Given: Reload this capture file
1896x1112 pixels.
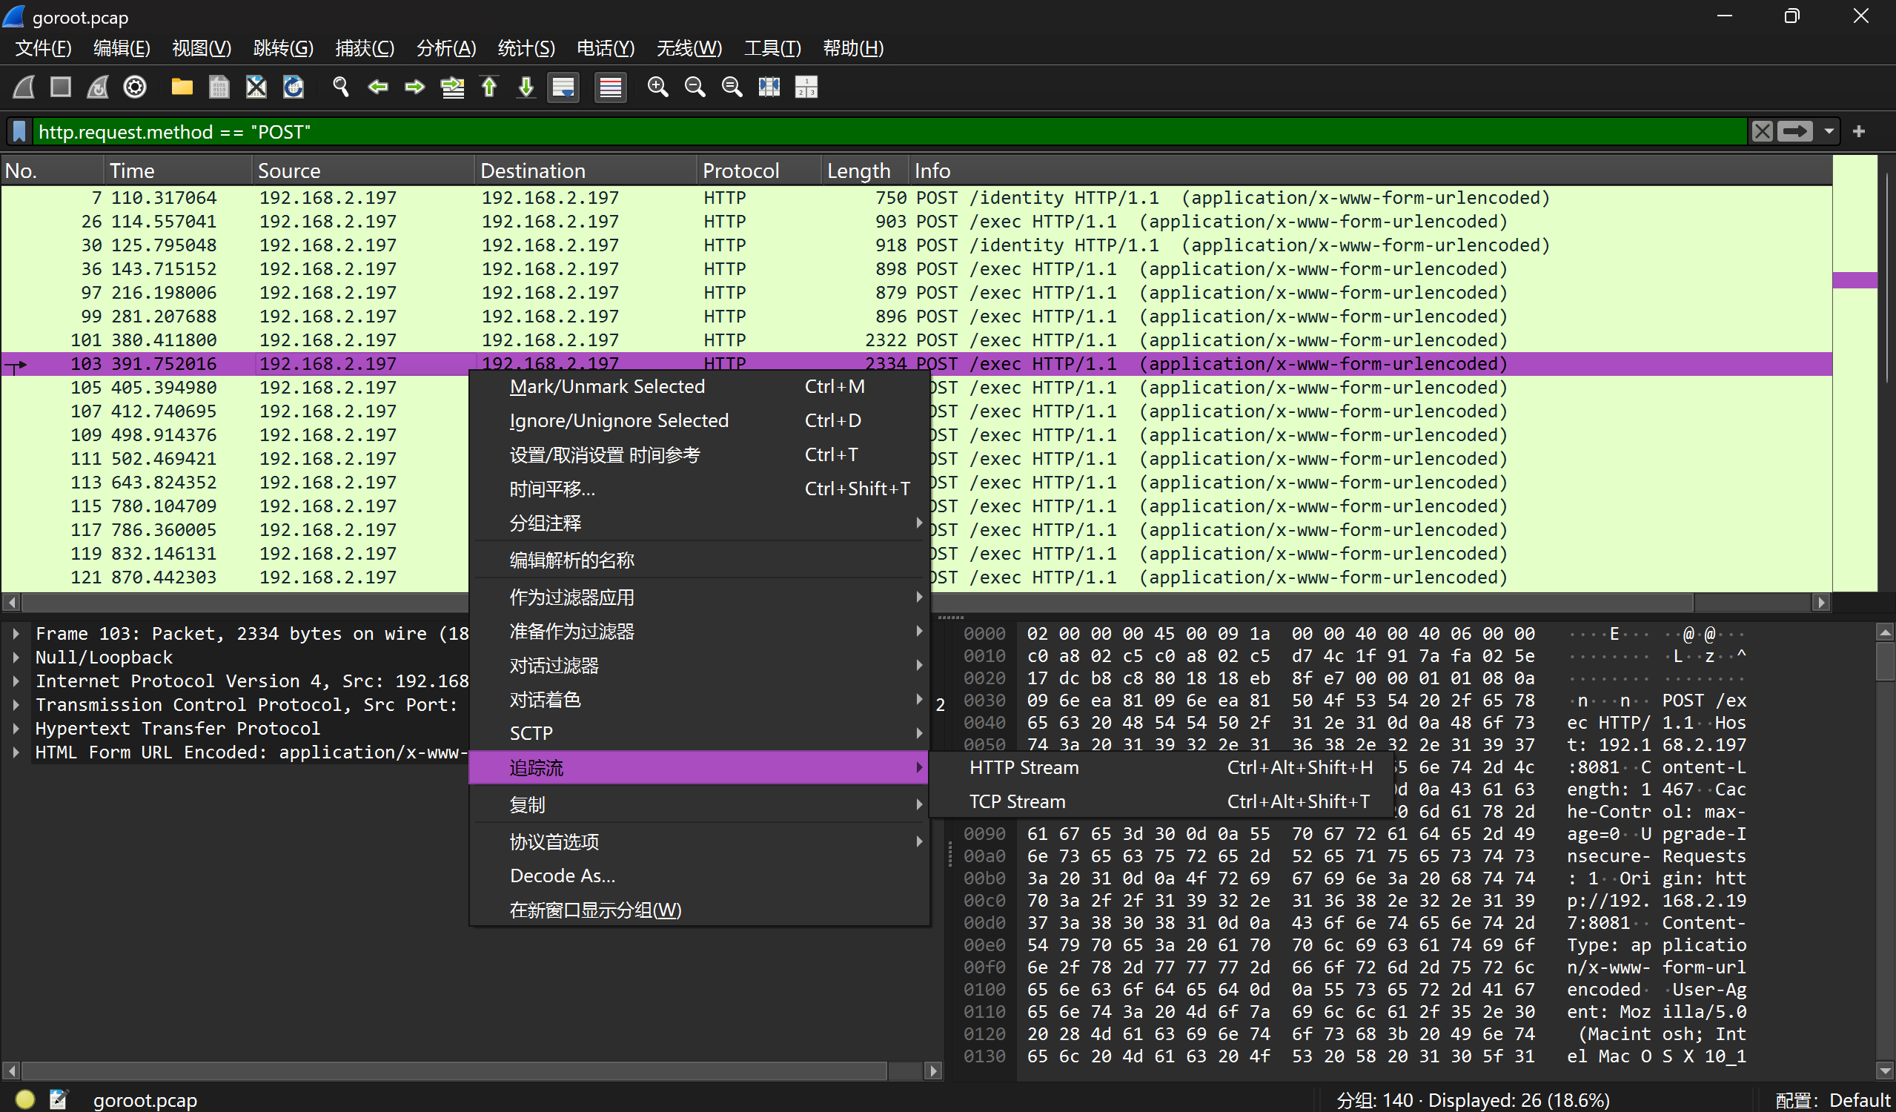Looking at the screenshot, I should [294, 87].
